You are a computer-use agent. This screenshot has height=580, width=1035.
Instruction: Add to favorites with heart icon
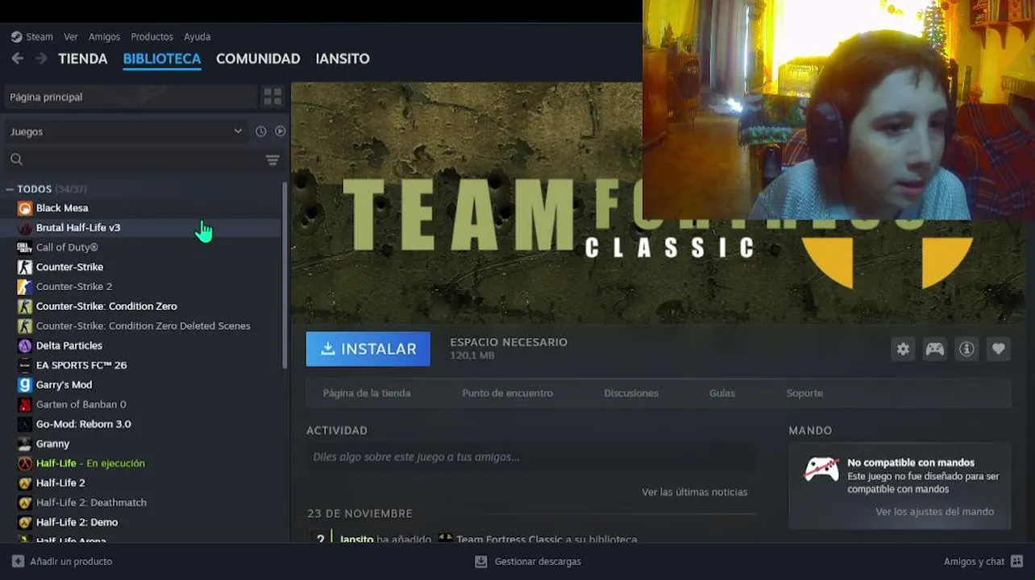pyautogui.click(x=999, y=349)
